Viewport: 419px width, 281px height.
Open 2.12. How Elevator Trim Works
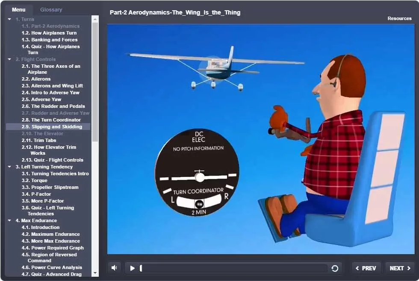point(49,150)
